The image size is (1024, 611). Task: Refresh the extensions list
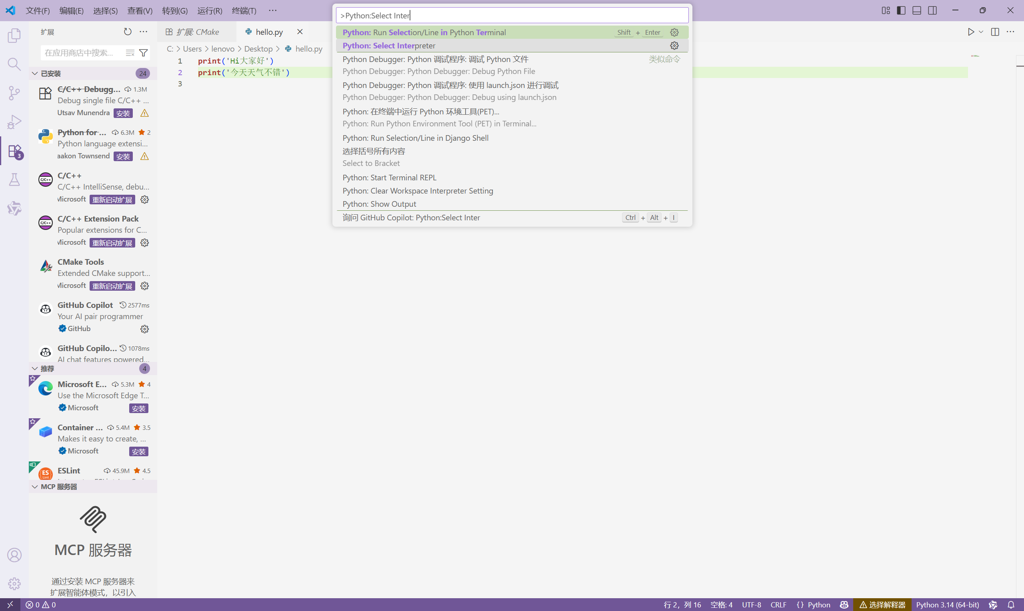[x=128, y=32]
